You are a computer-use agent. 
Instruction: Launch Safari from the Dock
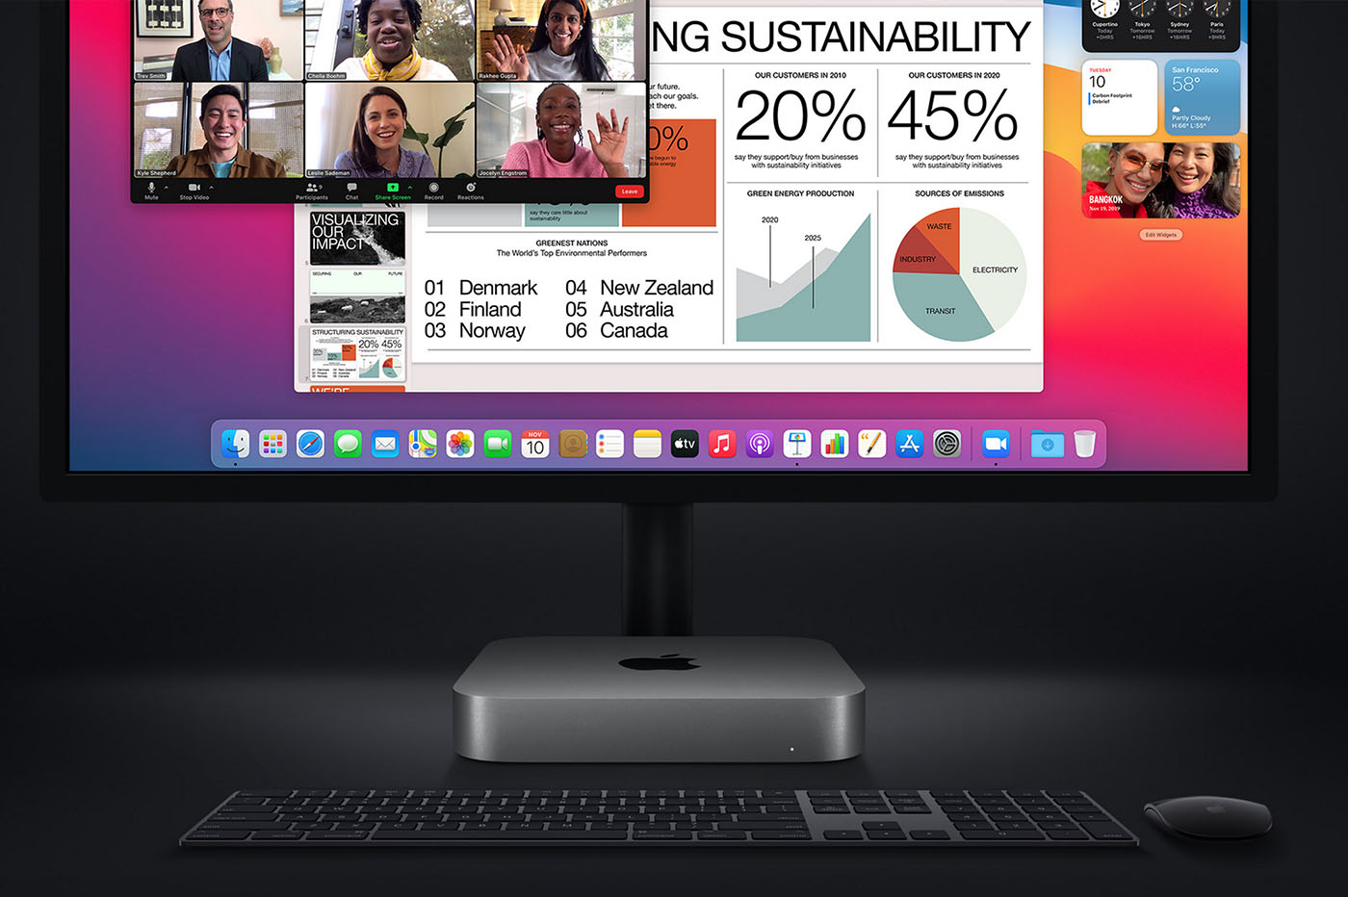[310, 444]
